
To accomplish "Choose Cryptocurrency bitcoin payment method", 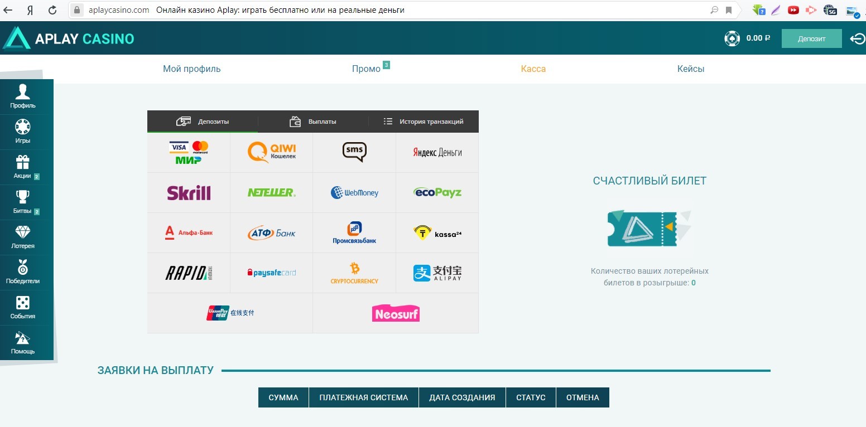I will 354,273.
